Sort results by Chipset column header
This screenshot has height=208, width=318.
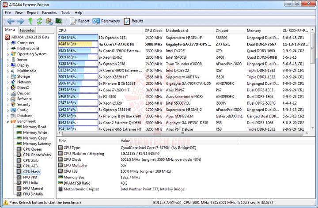(229, 30)
